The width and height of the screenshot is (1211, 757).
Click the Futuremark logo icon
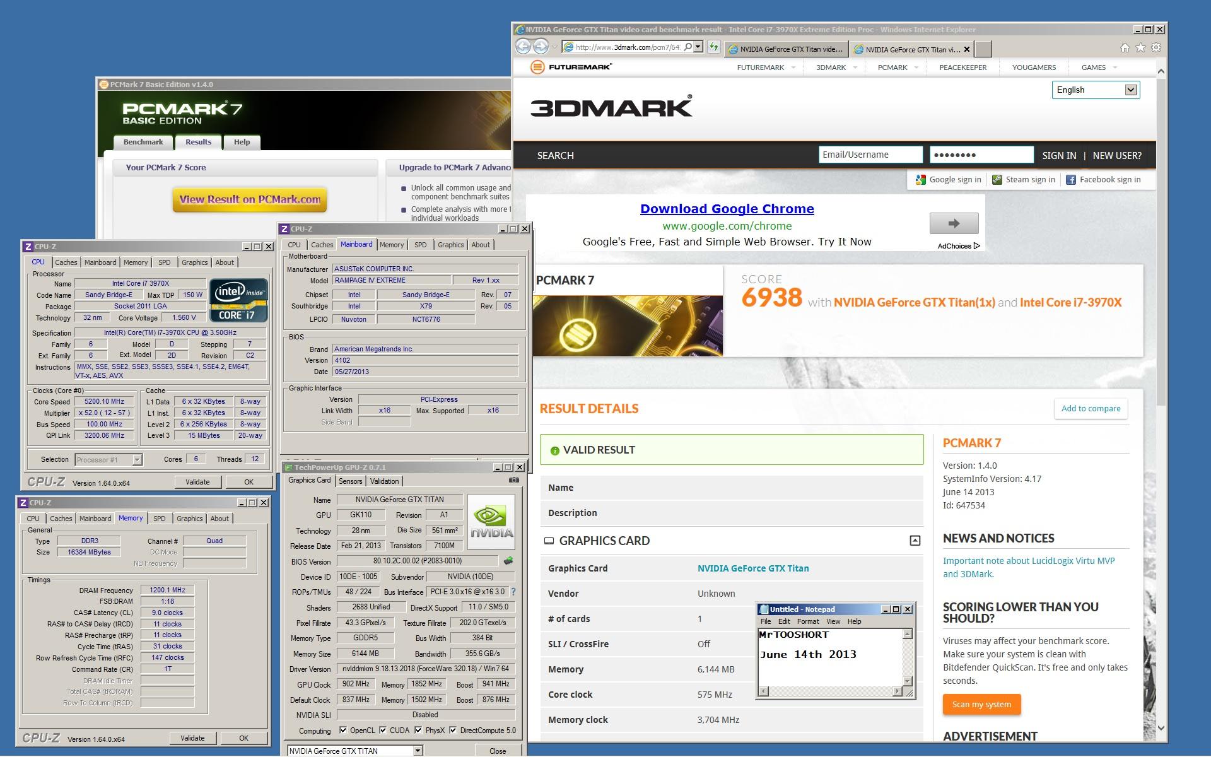[x=537, y=67]
